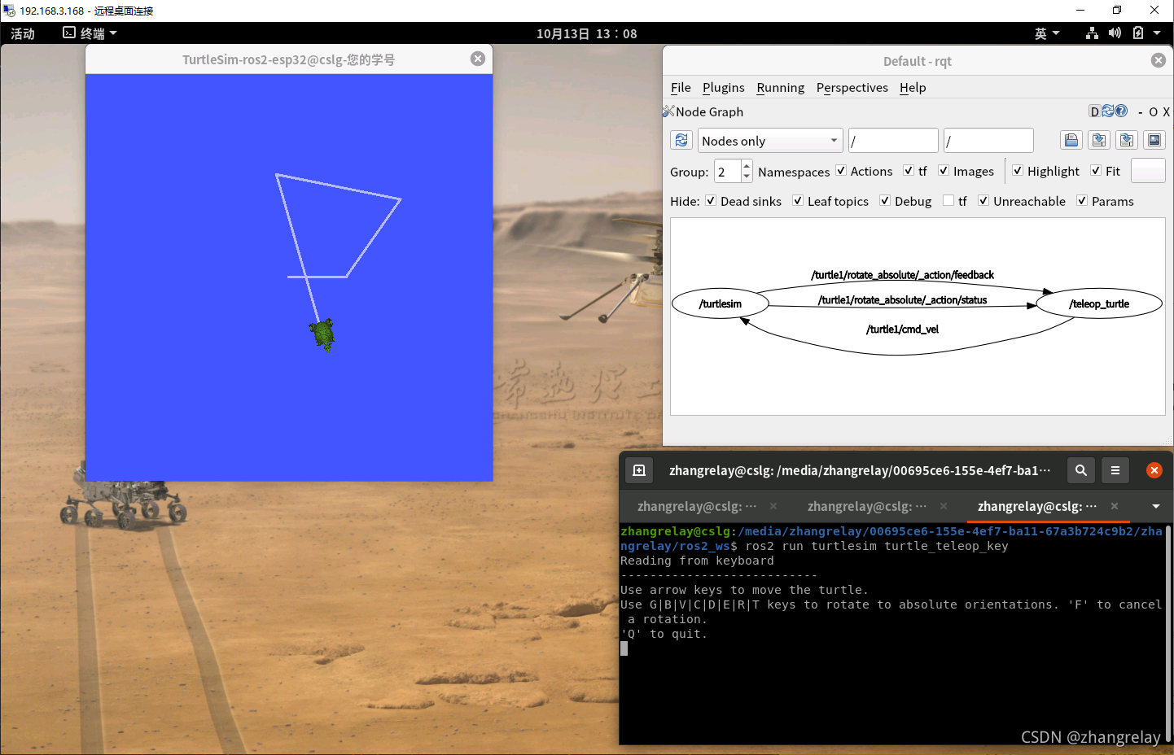The width and height of the screenshot is (1174, 755).
Task: Close the rqt Default window
Action: pos(1159,60)
